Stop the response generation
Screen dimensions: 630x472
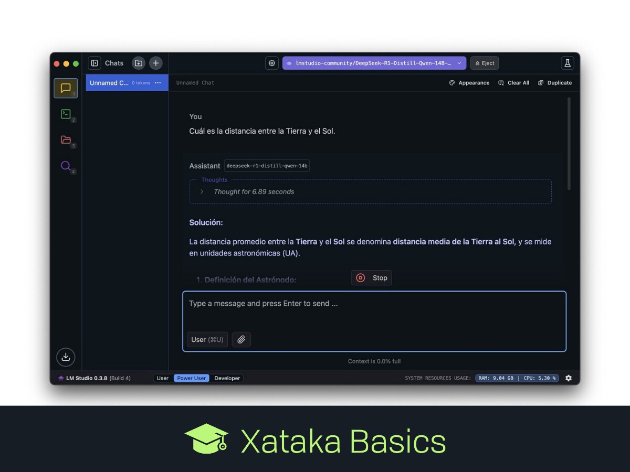[371, 278]
